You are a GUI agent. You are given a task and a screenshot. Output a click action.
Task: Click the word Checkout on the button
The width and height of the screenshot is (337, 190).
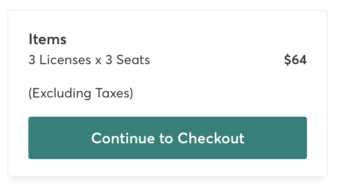click(211, 138)
